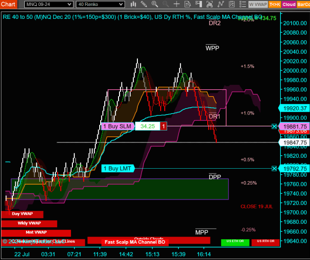
Task: Click the 19640.00 price axis label
Action: pyautogui.click(x=295, y=241)
